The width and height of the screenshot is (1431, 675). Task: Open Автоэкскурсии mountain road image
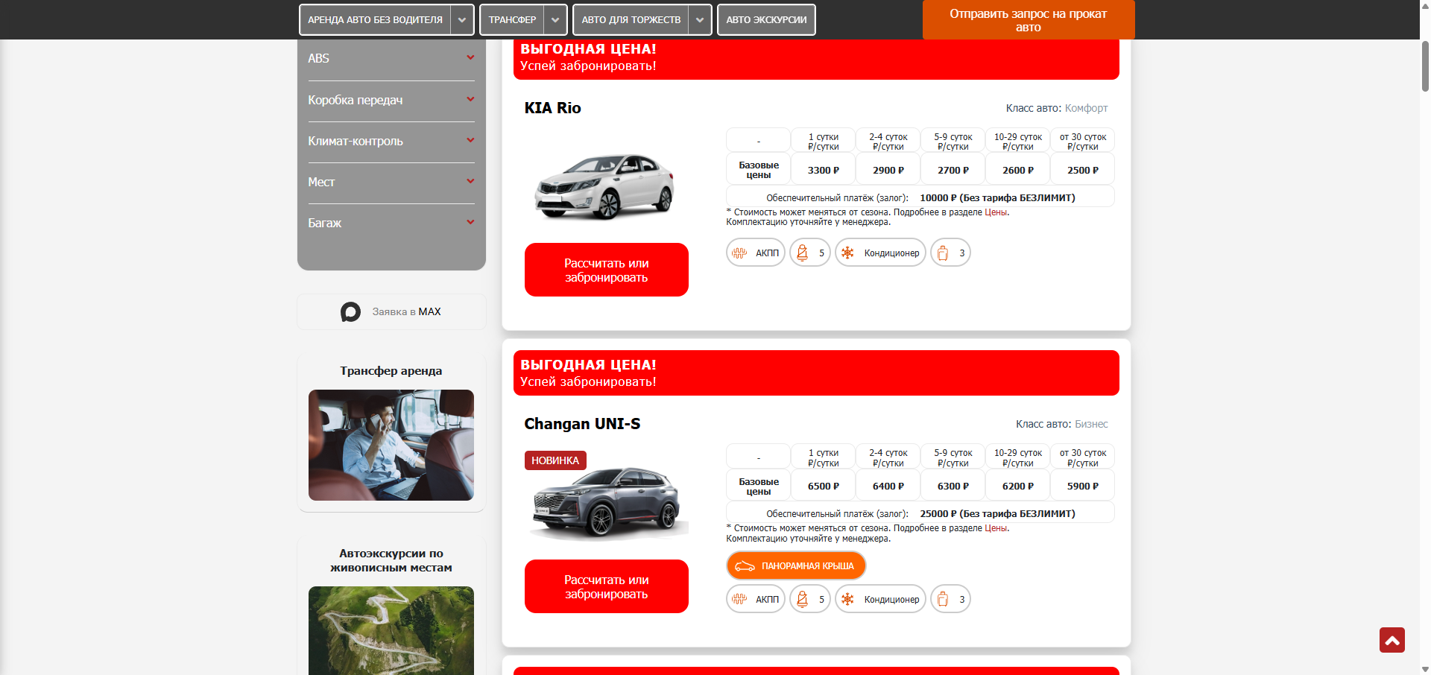(391, 630)
